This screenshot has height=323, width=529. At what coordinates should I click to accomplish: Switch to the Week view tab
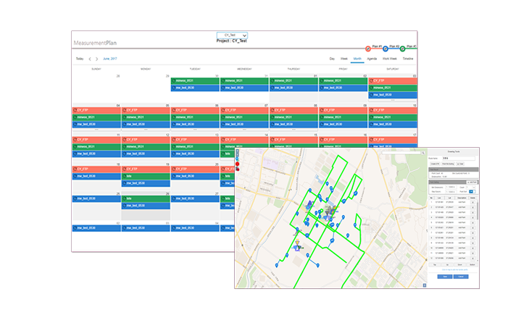pyautogui.click(x=344, y=58)
